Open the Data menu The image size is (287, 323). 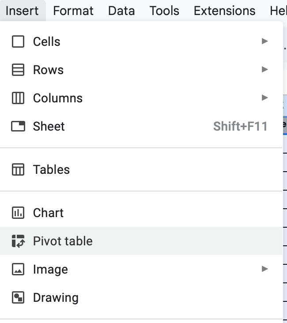click(x=121, y=11)
